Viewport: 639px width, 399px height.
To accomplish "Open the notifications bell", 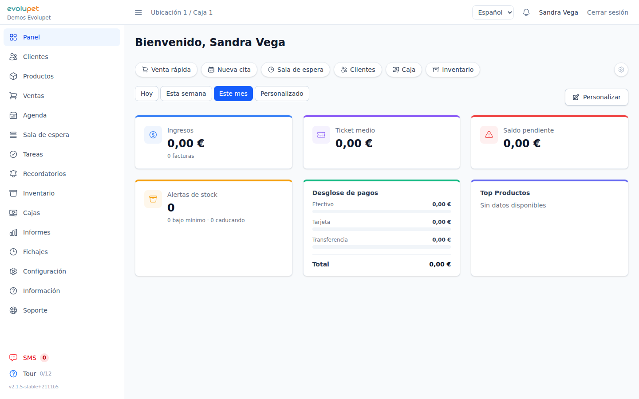I will click(526, 12).
